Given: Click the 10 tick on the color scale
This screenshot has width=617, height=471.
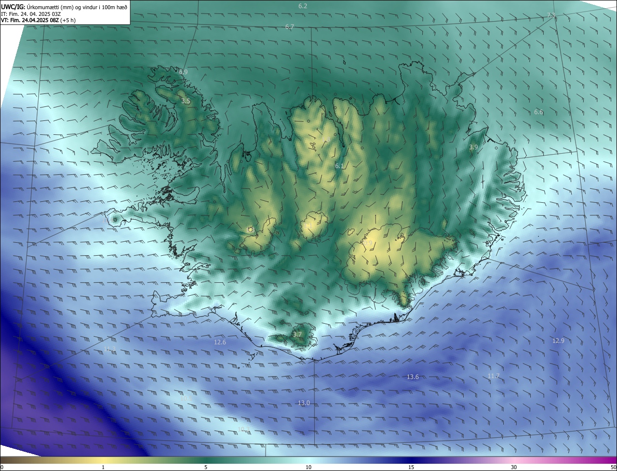Looking at the screenshot, I should (308, 468).
